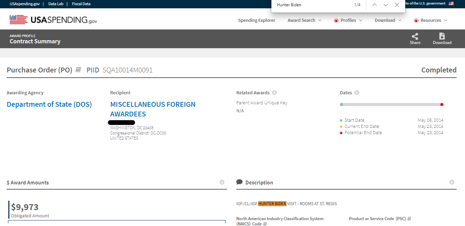Image resolution: width=465 pixels, height=226 pixels.
Task: Click the U.S. flag icon in top banner
Action: click(451, 3)
